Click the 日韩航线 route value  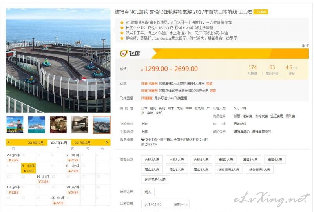[x=240, y=124]
